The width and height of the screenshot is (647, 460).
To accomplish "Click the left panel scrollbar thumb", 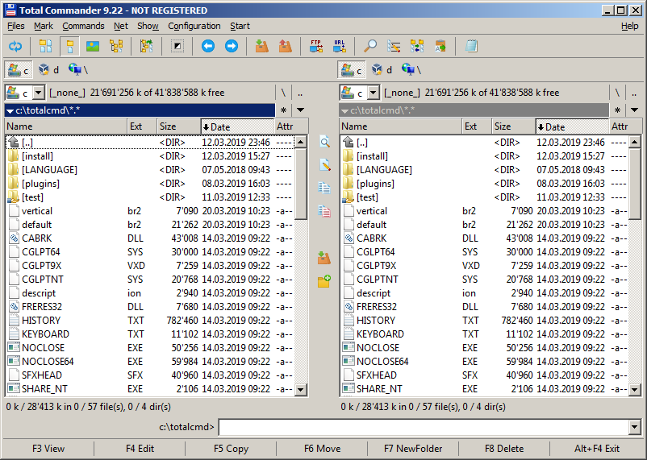I will (301, 184).
